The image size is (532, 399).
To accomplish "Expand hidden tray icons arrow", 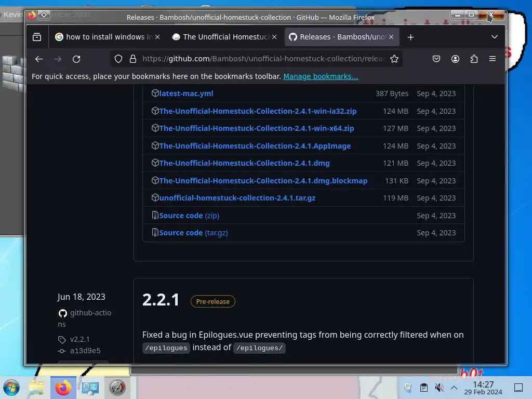I will click(454, 388).
